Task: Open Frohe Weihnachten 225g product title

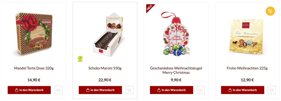Action: pos(247,68)
